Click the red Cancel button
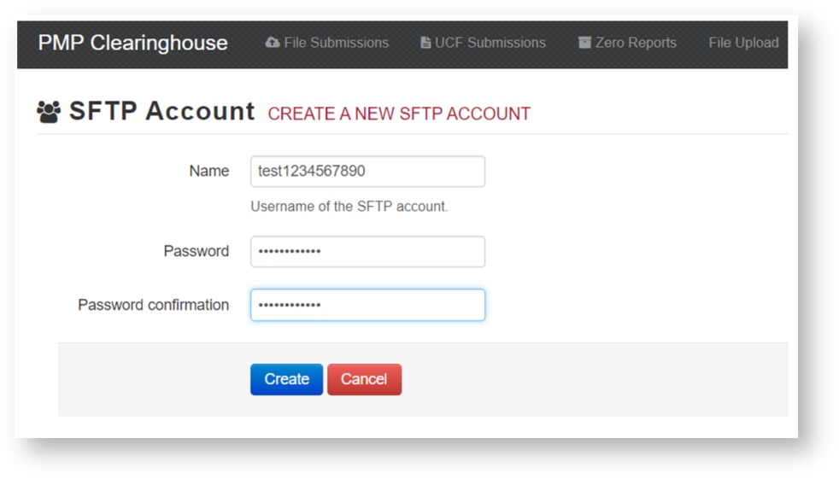This screenshot has height=479, width=839. click(364, 380)
